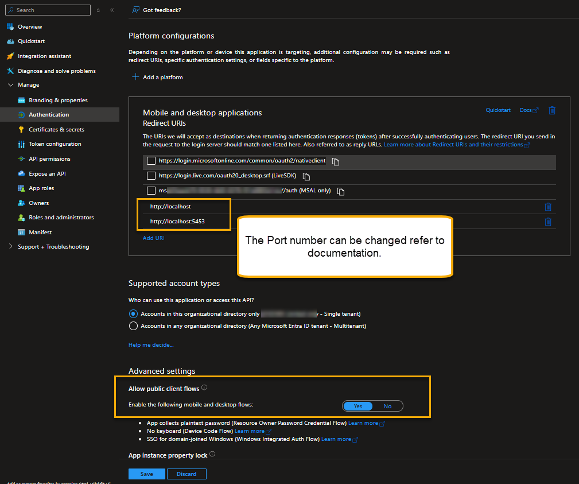This screenshot has height=484, width=579.
Task: Enable Yes for mobile and desktop flows
Action: [357, 406]
